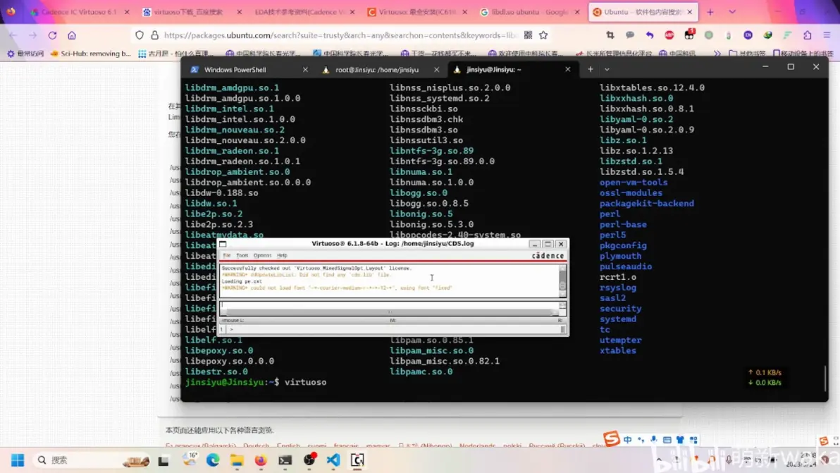
Task: Open File Explorer from the taskbar
Action: pos(237,460)
